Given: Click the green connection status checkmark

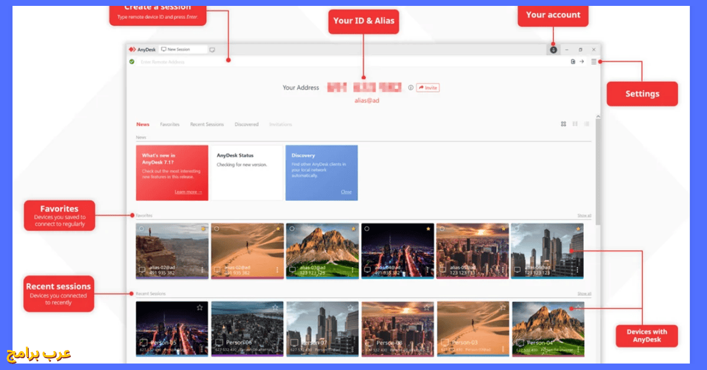Looking at the screenshot, I should [132, 61].
